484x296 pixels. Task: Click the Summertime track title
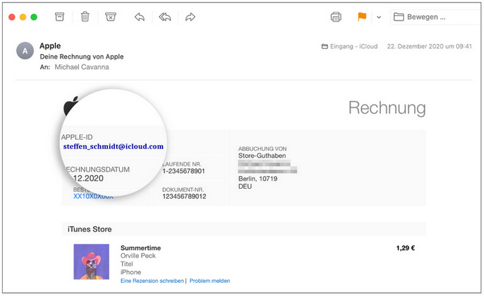click(x=140, y=248)
